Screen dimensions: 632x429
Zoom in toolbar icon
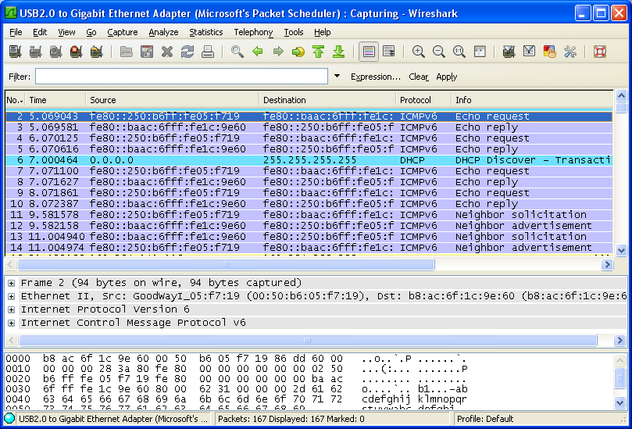click(419, 52)
